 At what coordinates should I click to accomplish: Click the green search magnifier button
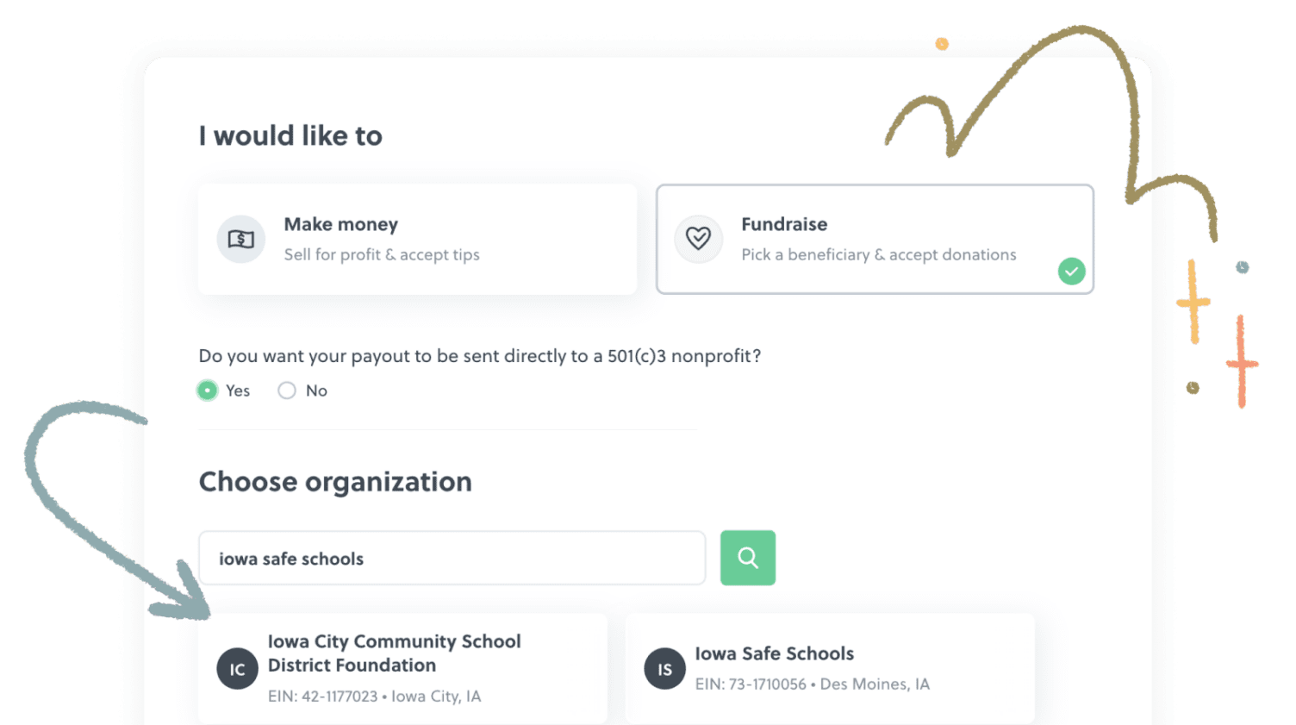click(x=748, y=558)
